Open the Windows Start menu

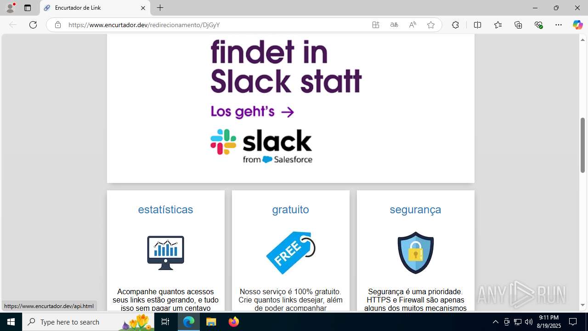click(x=11, y=322)
